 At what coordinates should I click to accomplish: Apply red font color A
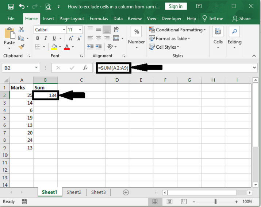click(x=67, y=47)
